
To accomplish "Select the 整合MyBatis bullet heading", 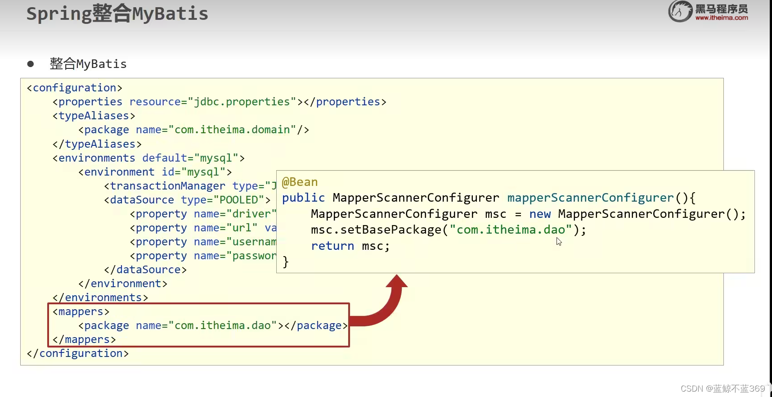I will click(88, 64).
